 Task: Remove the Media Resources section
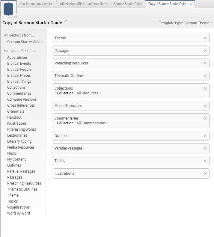[205, 106]
